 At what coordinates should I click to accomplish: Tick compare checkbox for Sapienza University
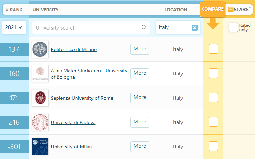point(213,97)
